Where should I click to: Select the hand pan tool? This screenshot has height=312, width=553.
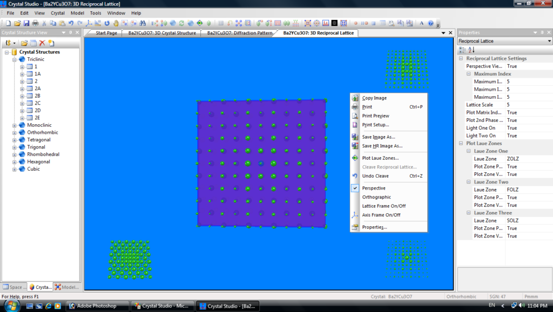[116, 23]
